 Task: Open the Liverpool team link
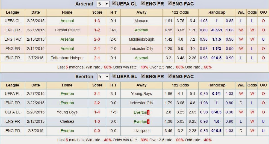141,131
